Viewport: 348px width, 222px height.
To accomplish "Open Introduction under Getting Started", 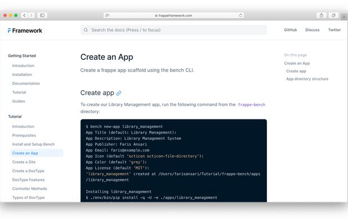I will [x=23, y=66].
